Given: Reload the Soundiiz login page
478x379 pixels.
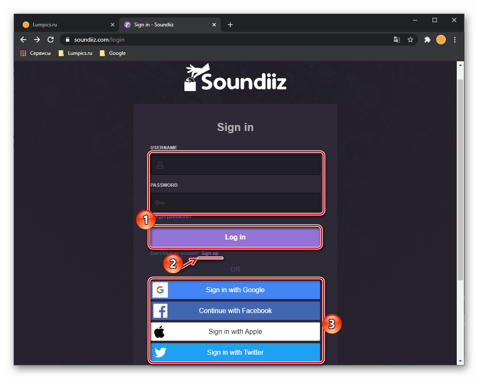Looking at the screenshot, I should point(51,40).
